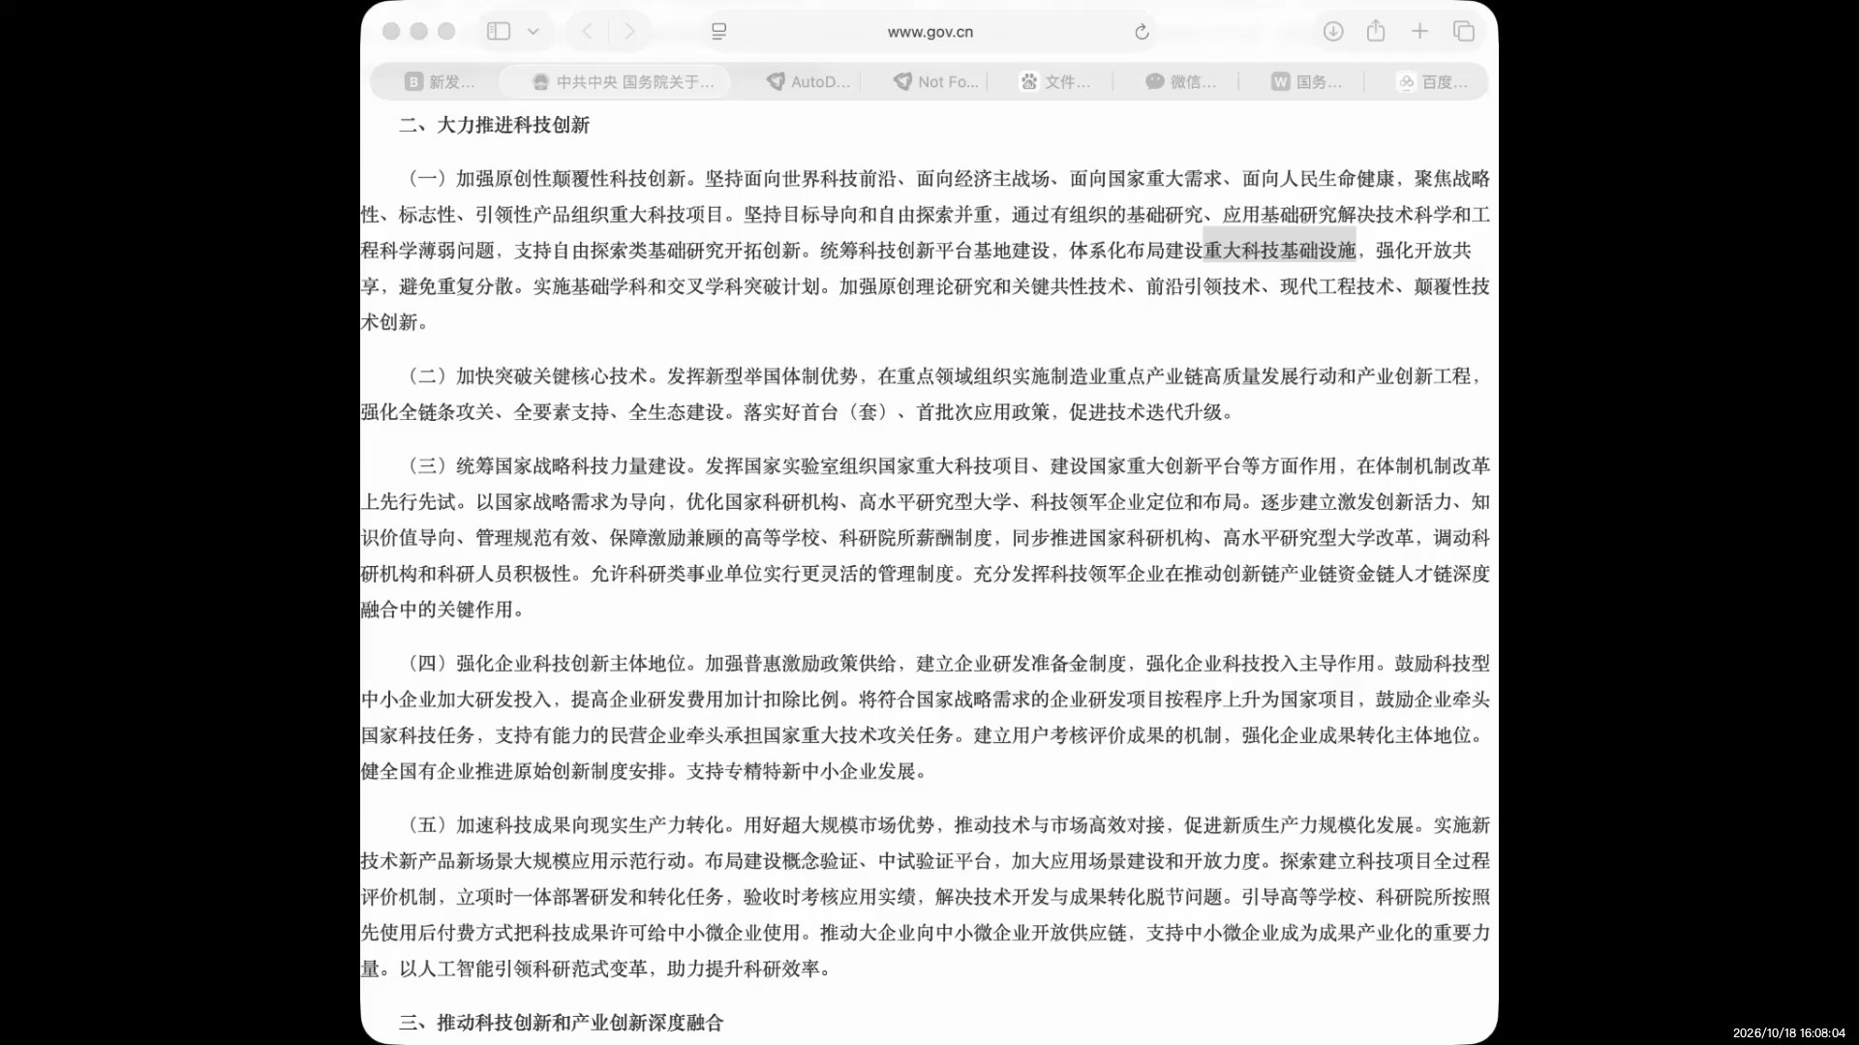1859x1045 pixels.
Task: Switch to the 国务... tab
Action: coord(1306,82)
